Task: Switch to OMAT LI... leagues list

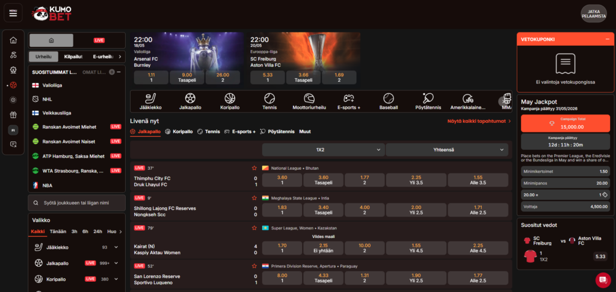Action: click(x=94, y=72)
